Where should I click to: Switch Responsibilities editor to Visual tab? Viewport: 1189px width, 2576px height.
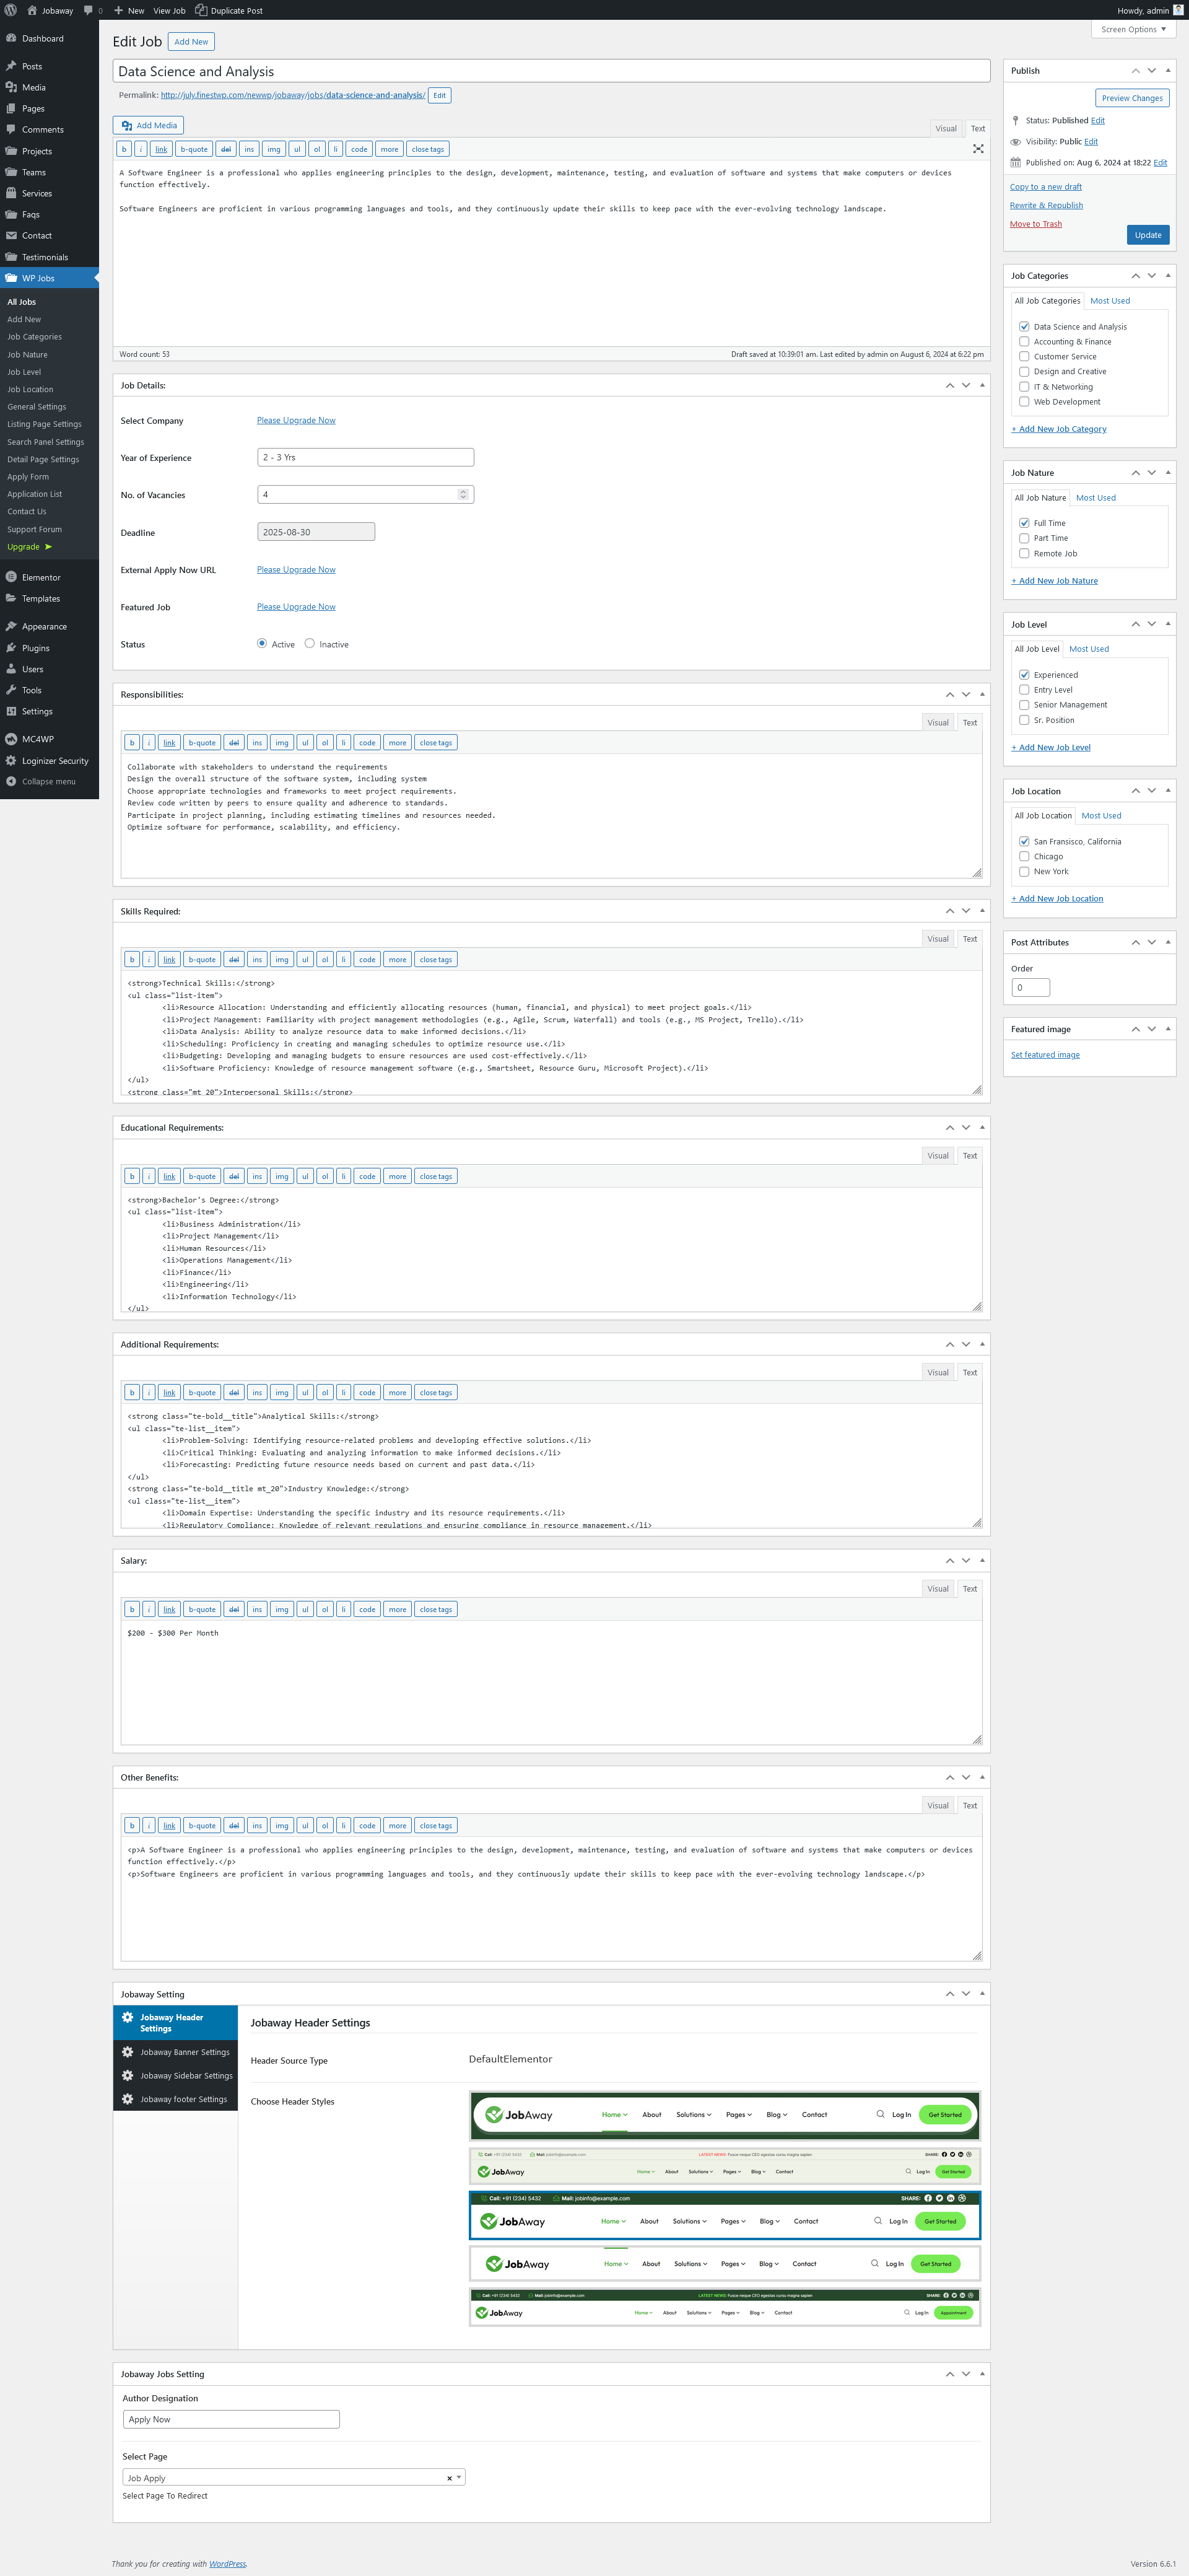[x=937, y=722]
